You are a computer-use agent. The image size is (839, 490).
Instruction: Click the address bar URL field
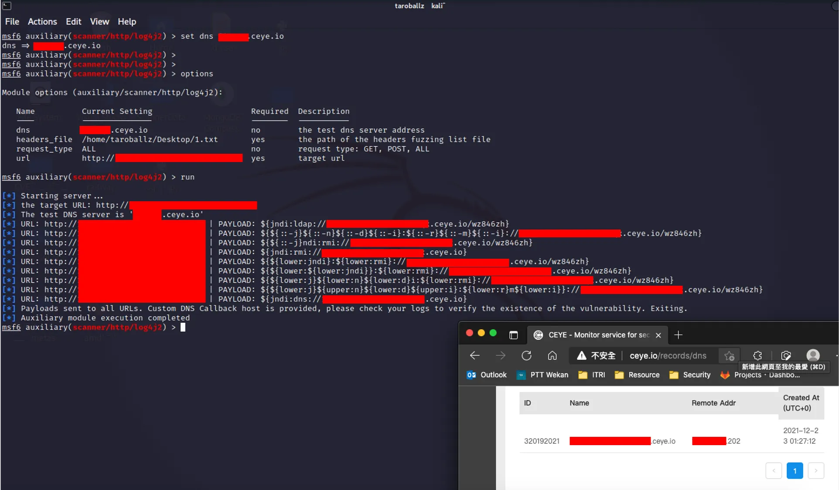pyautogui.click(x=668, y=356)
